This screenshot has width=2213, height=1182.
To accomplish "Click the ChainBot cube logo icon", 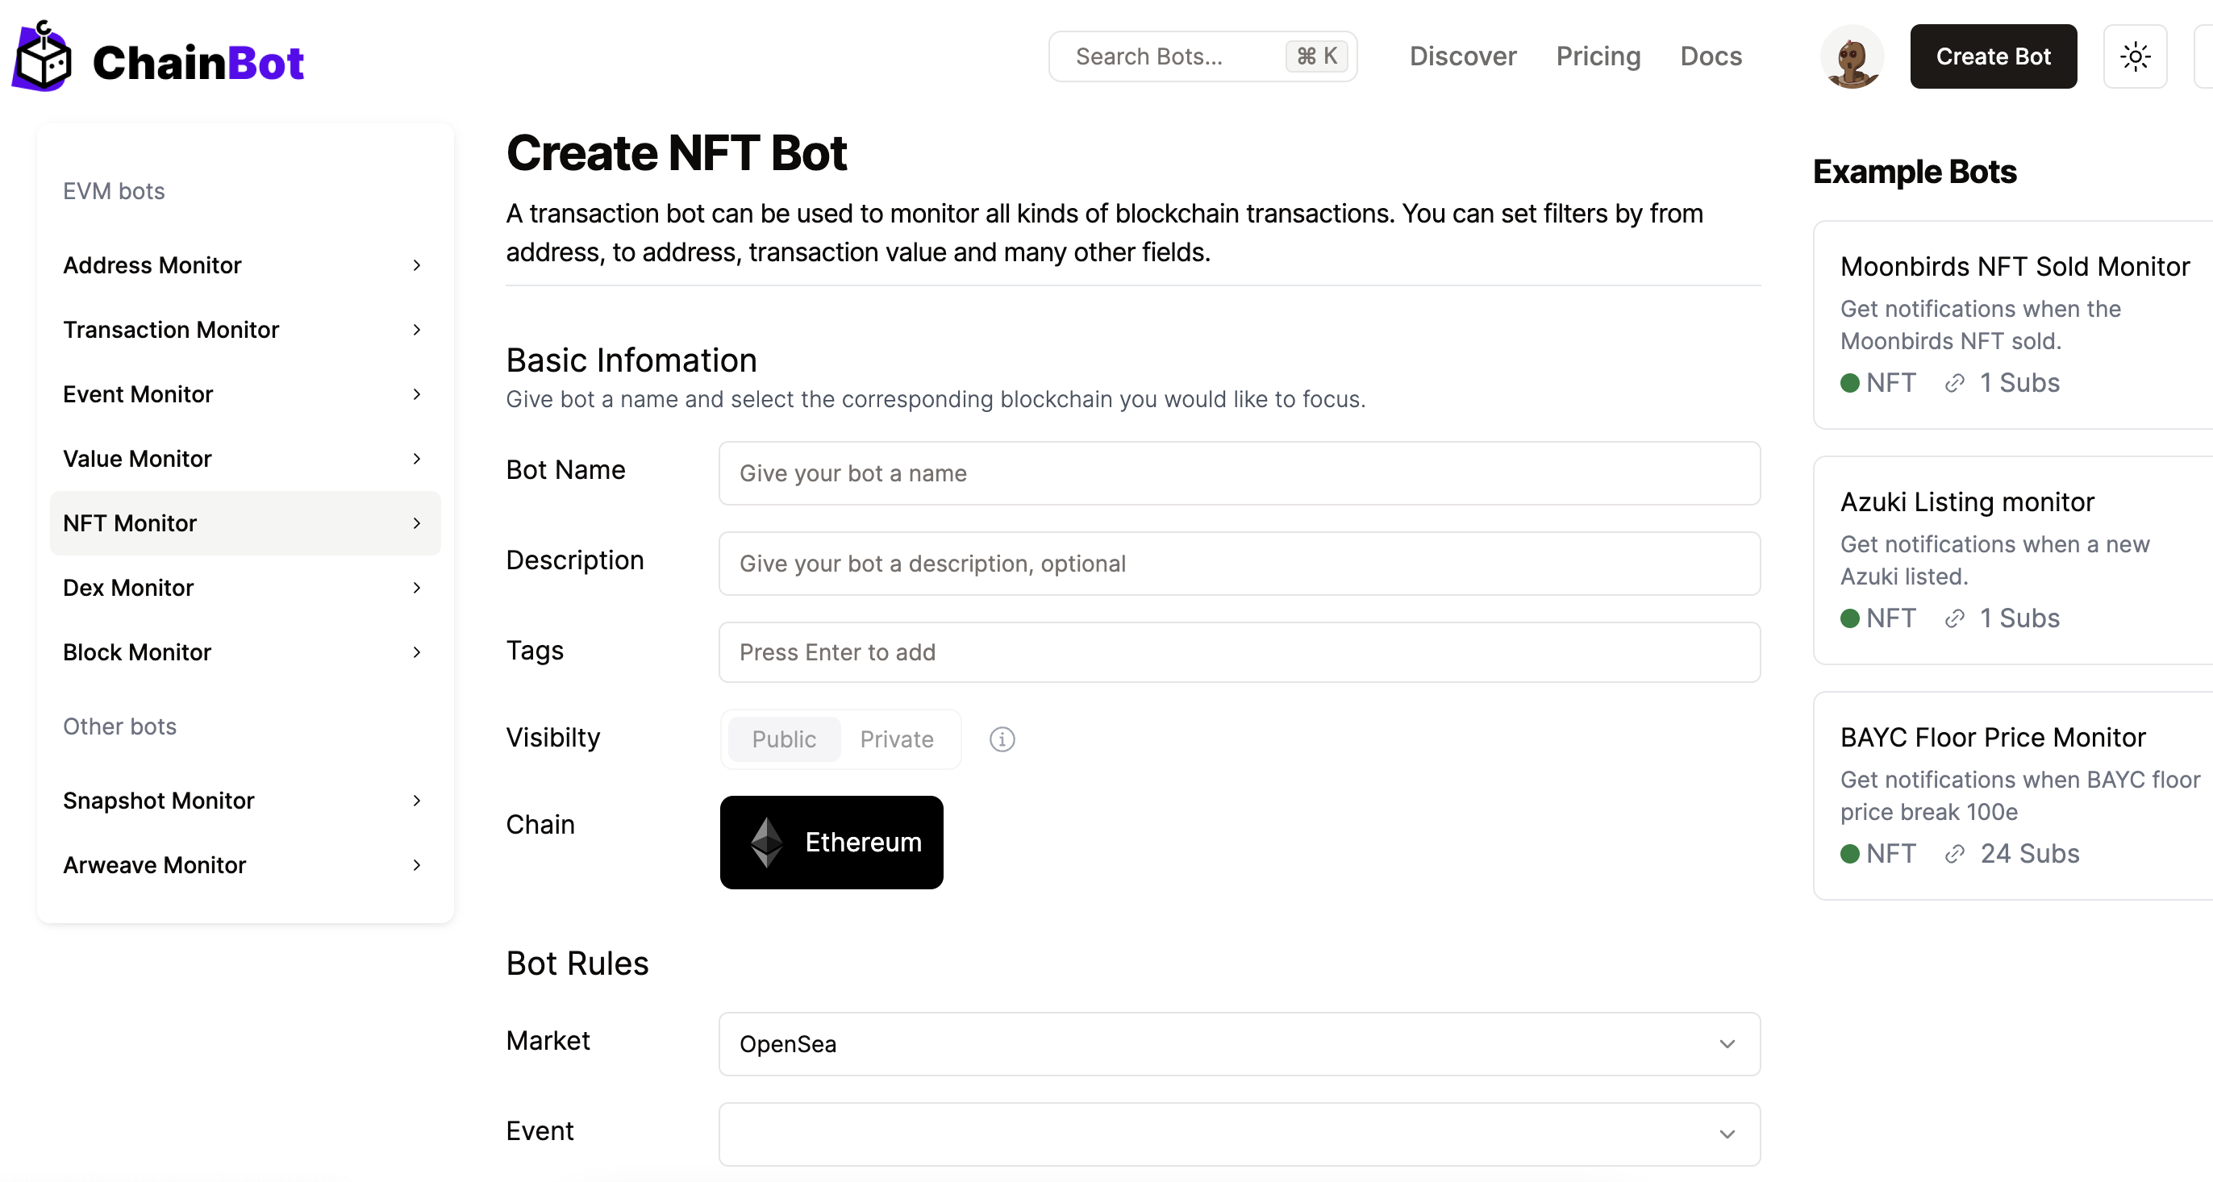I will coord(43,58).
